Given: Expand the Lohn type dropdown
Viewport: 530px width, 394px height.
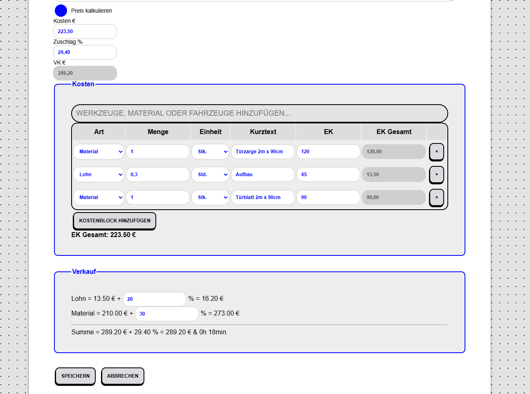Looking at the screenshot, I should tap(99, 175).
